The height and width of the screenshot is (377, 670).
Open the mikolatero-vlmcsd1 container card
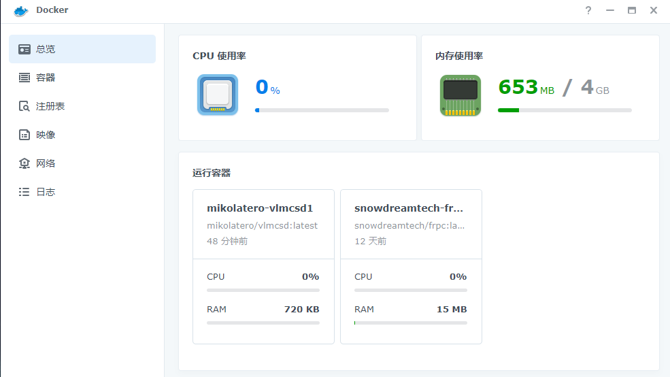[260, 208]
